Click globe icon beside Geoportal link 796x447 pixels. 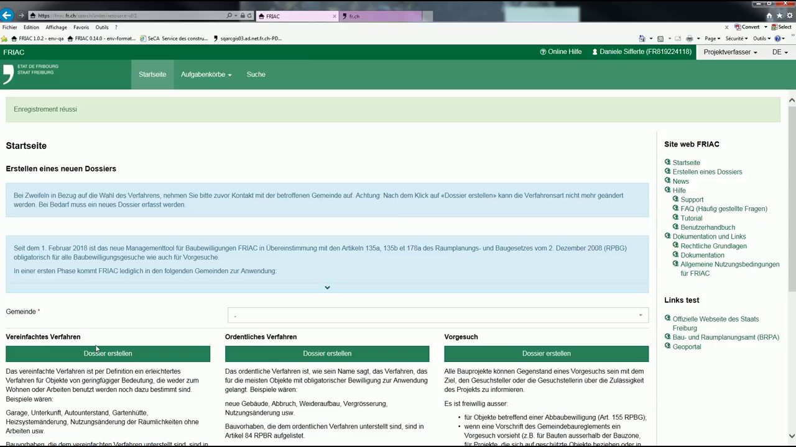[x=667, y=346]
